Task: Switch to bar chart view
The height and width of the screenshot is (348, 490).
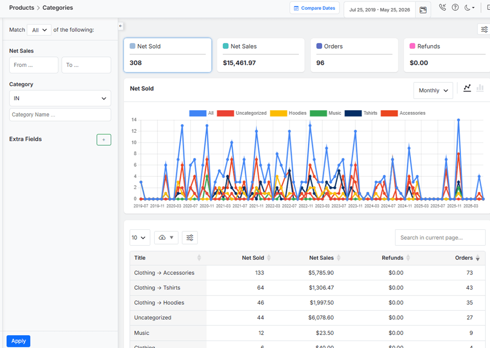Action: [x=480, y=88]
